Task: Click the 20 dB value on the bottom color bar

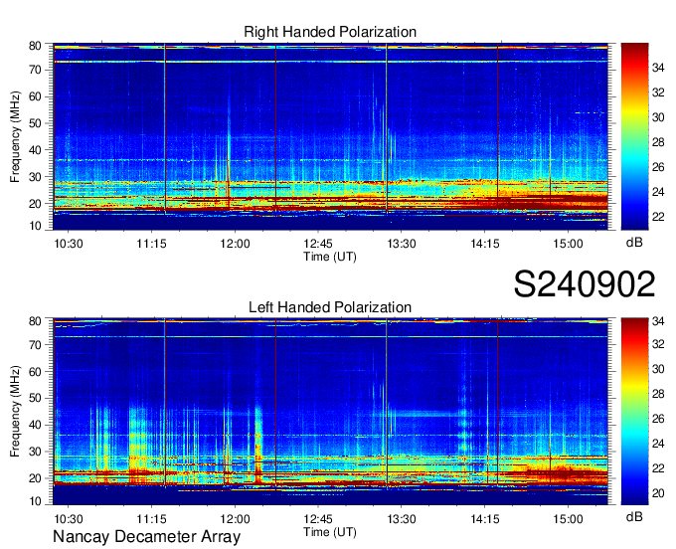Action: [658, 493]
